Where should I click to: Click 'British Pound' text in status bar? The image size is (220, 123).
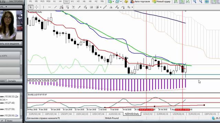112,118
